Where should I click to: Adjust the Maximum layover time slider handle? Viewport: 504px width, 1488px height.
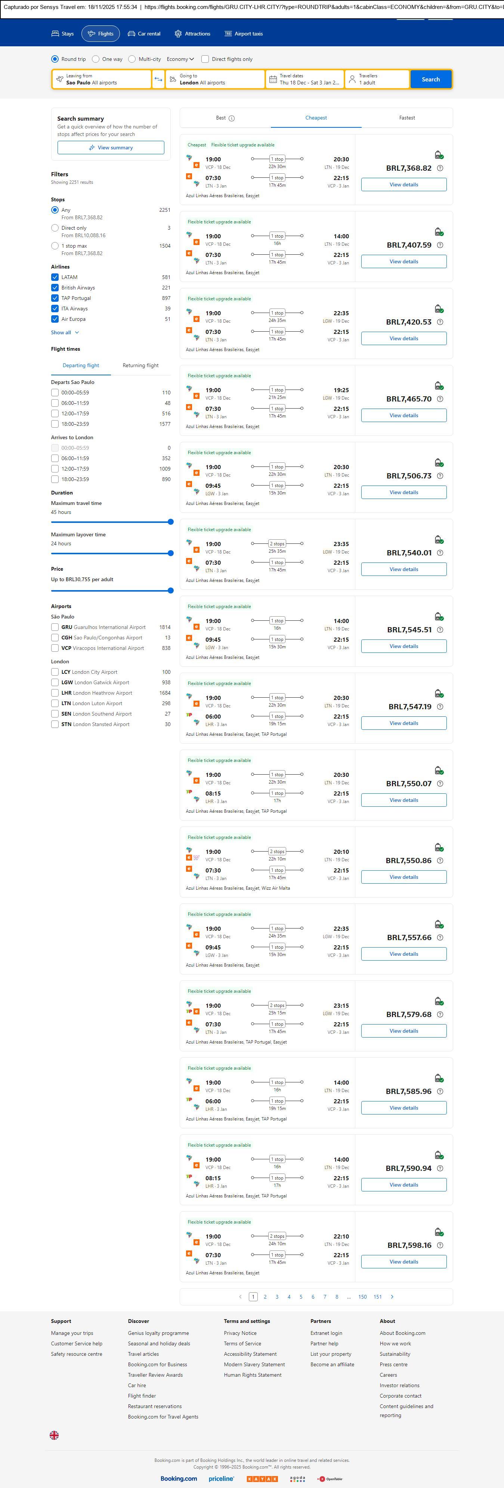coord(170,554)
